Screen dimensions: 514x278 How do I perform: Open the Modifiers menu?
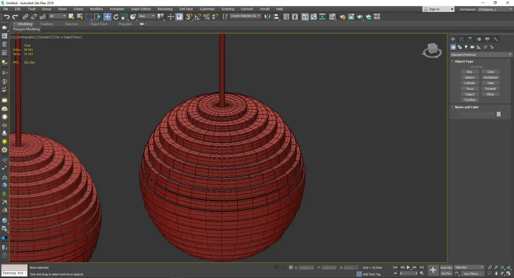click(96, 9)
